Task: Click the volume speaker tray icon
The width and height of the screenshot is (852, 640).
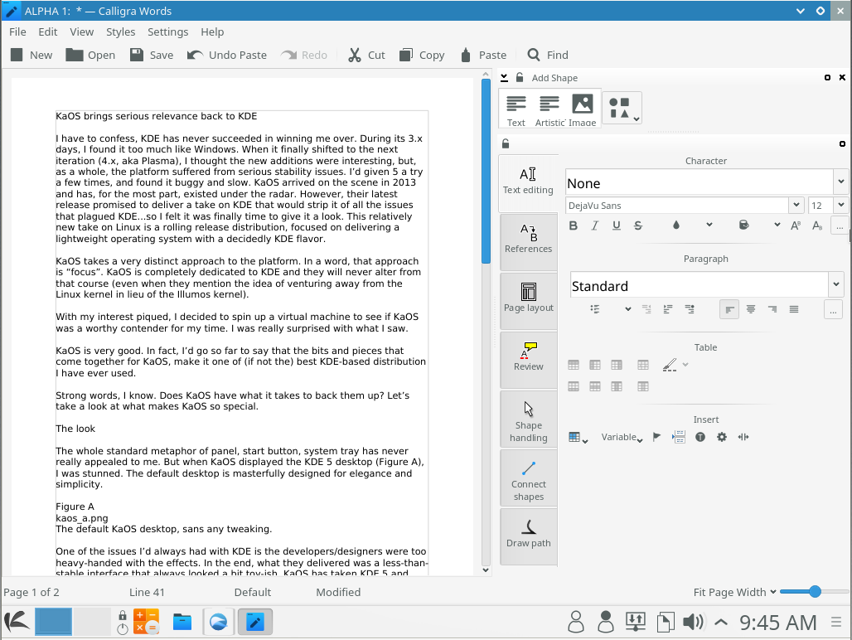Action: tap(693, 622)
